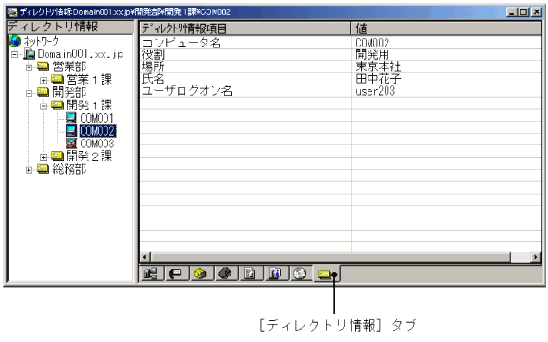Select the 開発部 tree label

(x=69, y=92)
